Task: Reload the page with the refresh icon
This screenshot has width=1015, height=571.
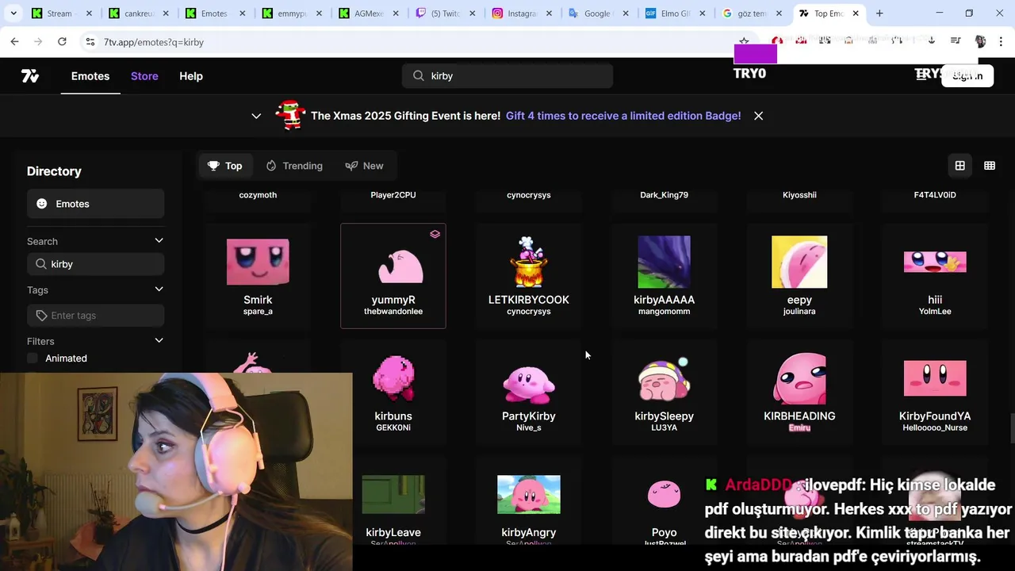Action: (x=62, y=41)
